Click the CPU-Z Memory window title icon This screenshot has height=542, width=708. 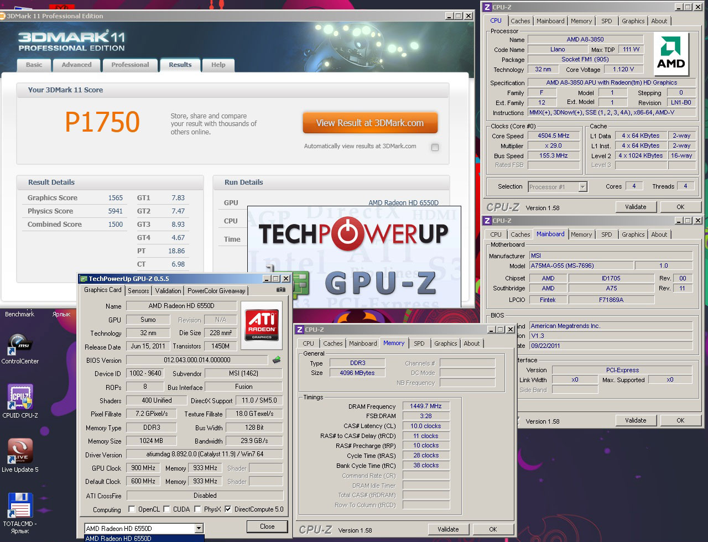click(300, 330)
